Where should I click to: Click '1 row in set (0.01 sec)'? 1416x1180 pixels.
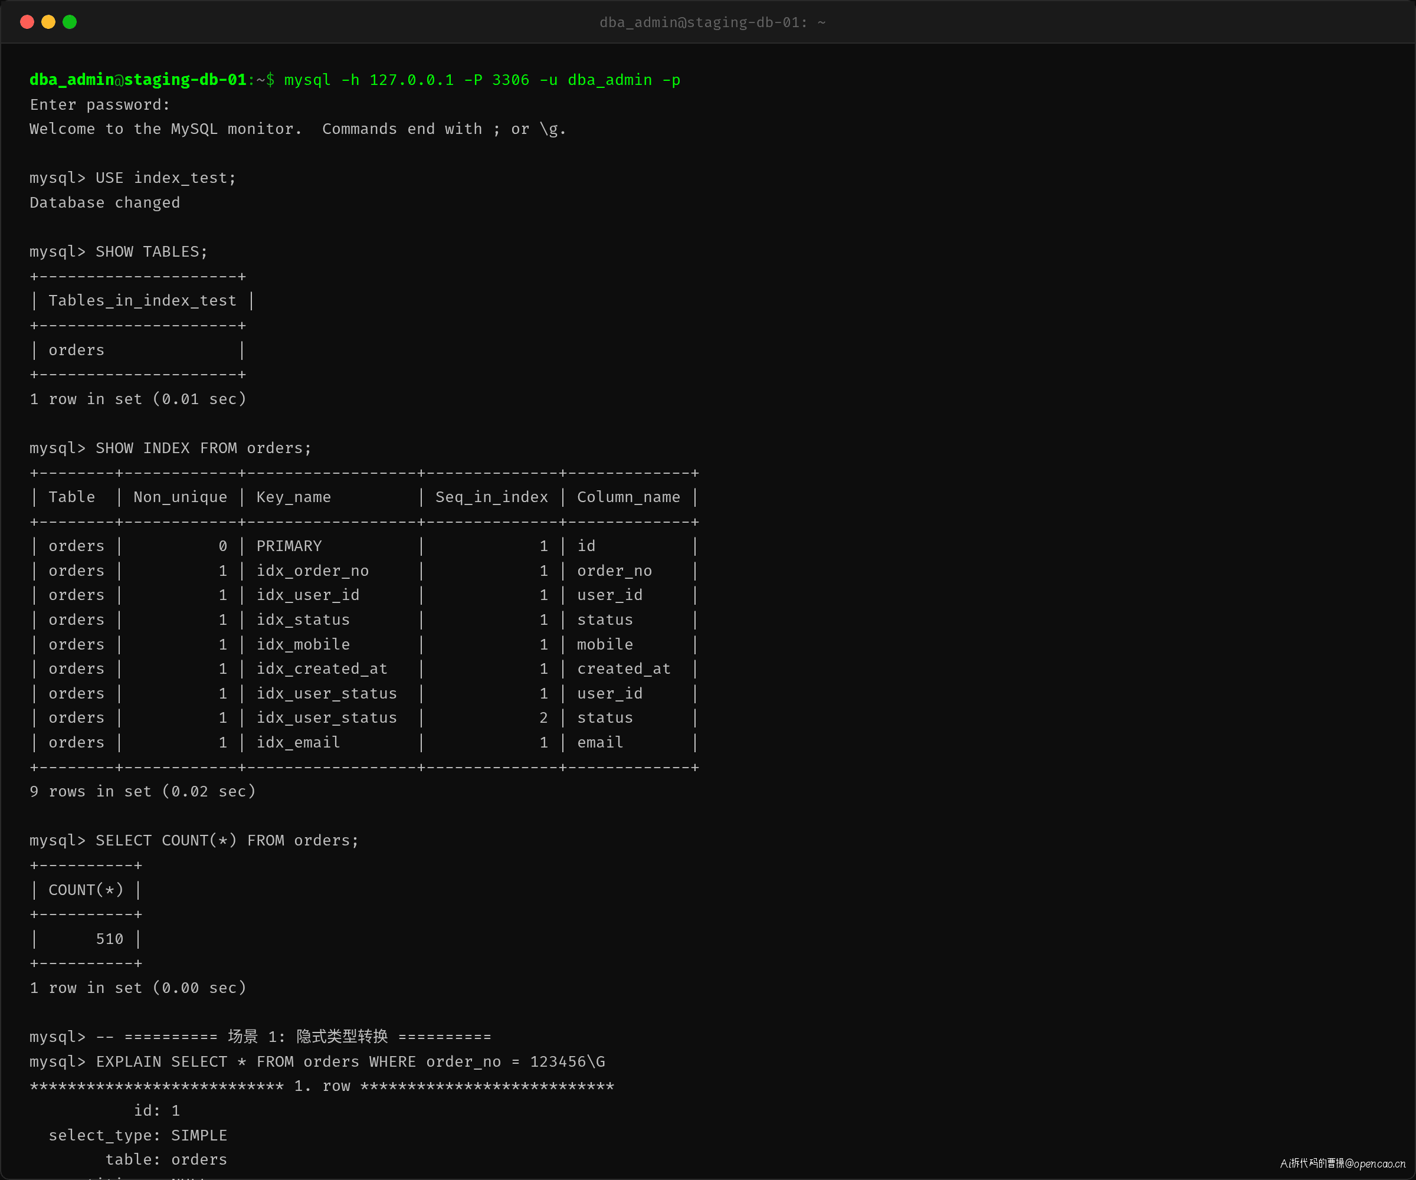point(137,399)
